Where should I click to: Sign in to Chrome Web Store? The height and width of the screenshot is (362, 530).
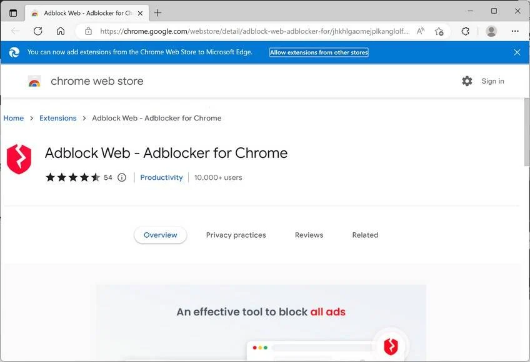[x=492, y=81]
